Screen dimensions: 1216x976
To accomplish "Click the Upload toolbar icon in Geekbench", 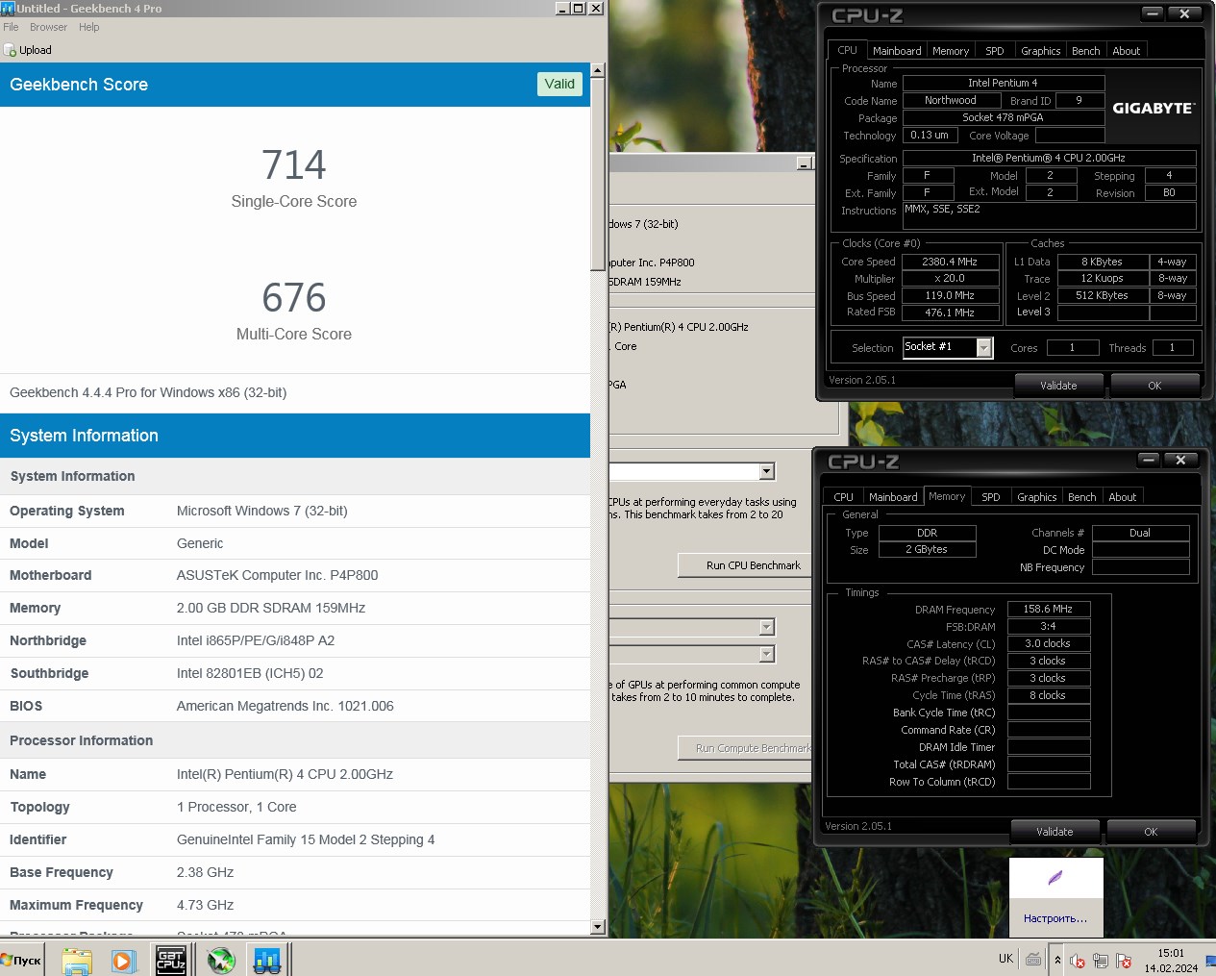I will pyautogui.click(x=28, y=50).
